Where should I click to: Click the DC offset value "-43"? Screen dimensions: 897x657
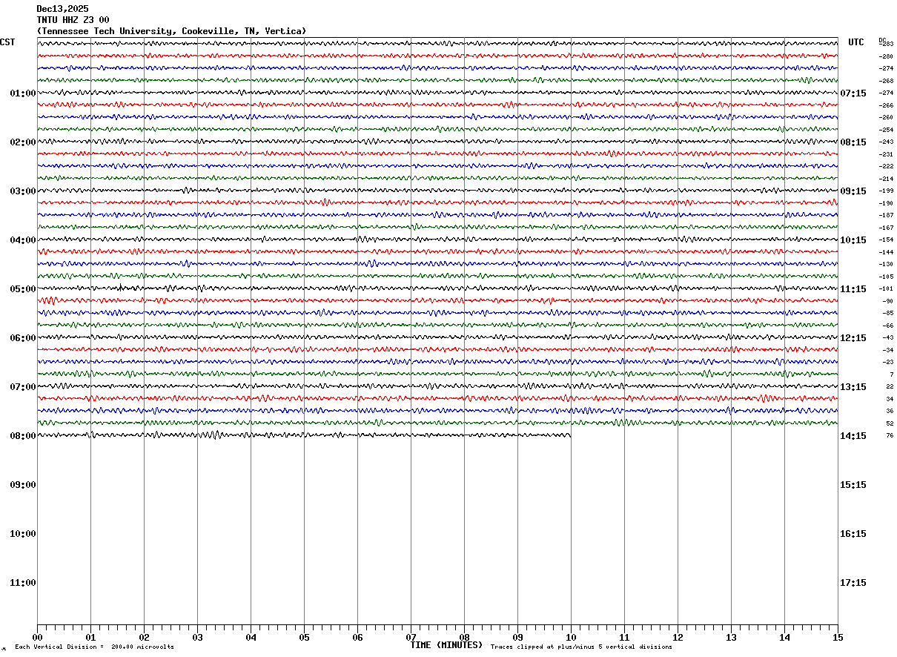point(887,338)
